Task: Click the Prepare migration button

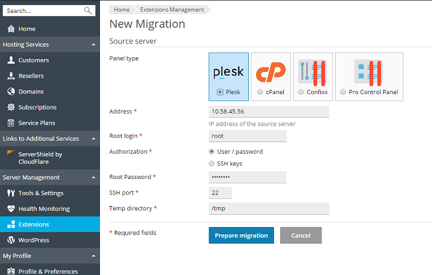Action: (241, 236)
